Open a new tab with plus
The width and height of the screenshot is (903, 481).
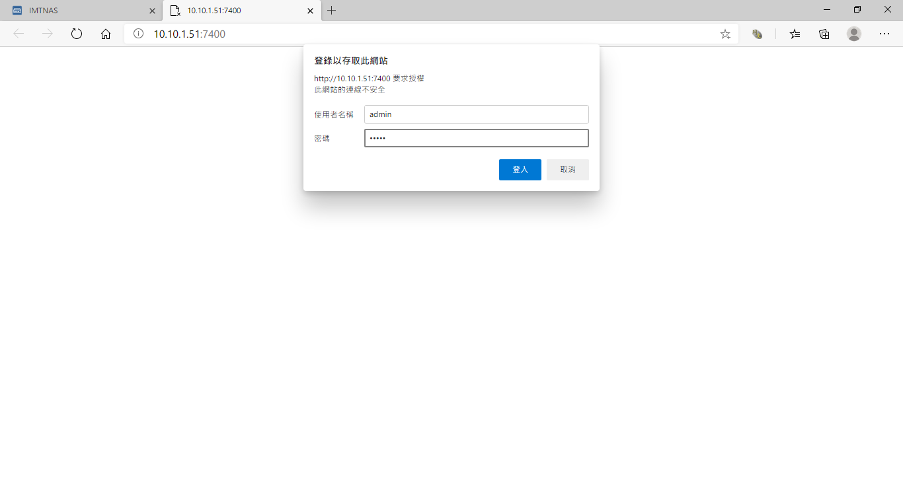[332, 11]
